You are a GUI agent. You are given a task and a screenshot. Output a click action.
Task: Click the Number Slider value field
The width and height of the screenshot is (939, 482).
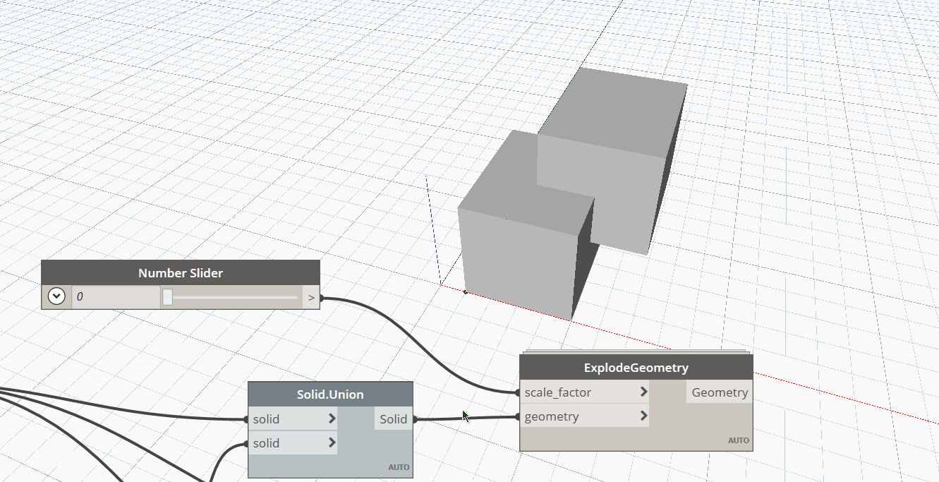pyautogui.click(x=116, y=297)
